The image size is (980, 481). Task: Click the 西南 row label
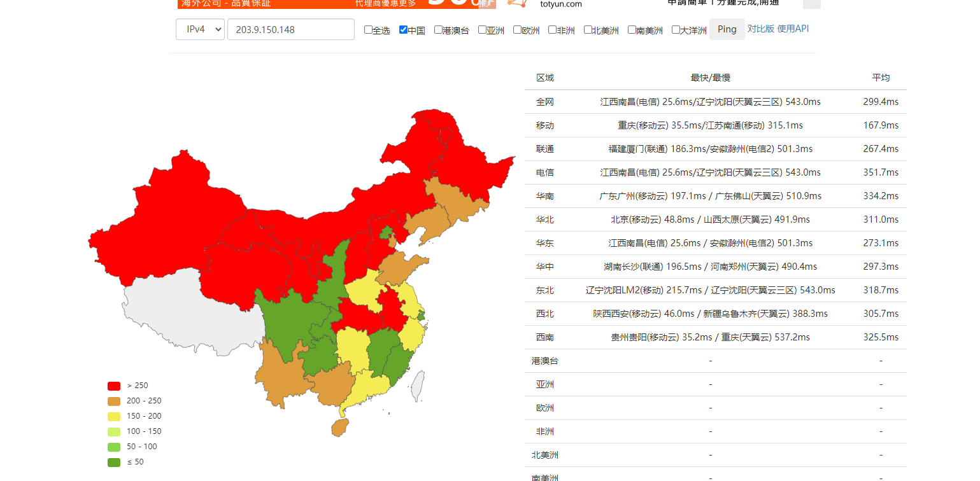point(545,337)
